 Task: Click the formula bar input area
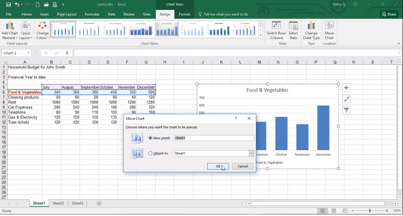pos(235,53)
